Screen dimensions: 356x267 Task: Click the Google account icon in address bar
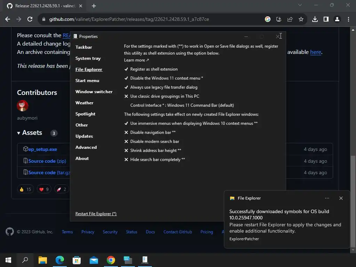[x=268, y=19]
